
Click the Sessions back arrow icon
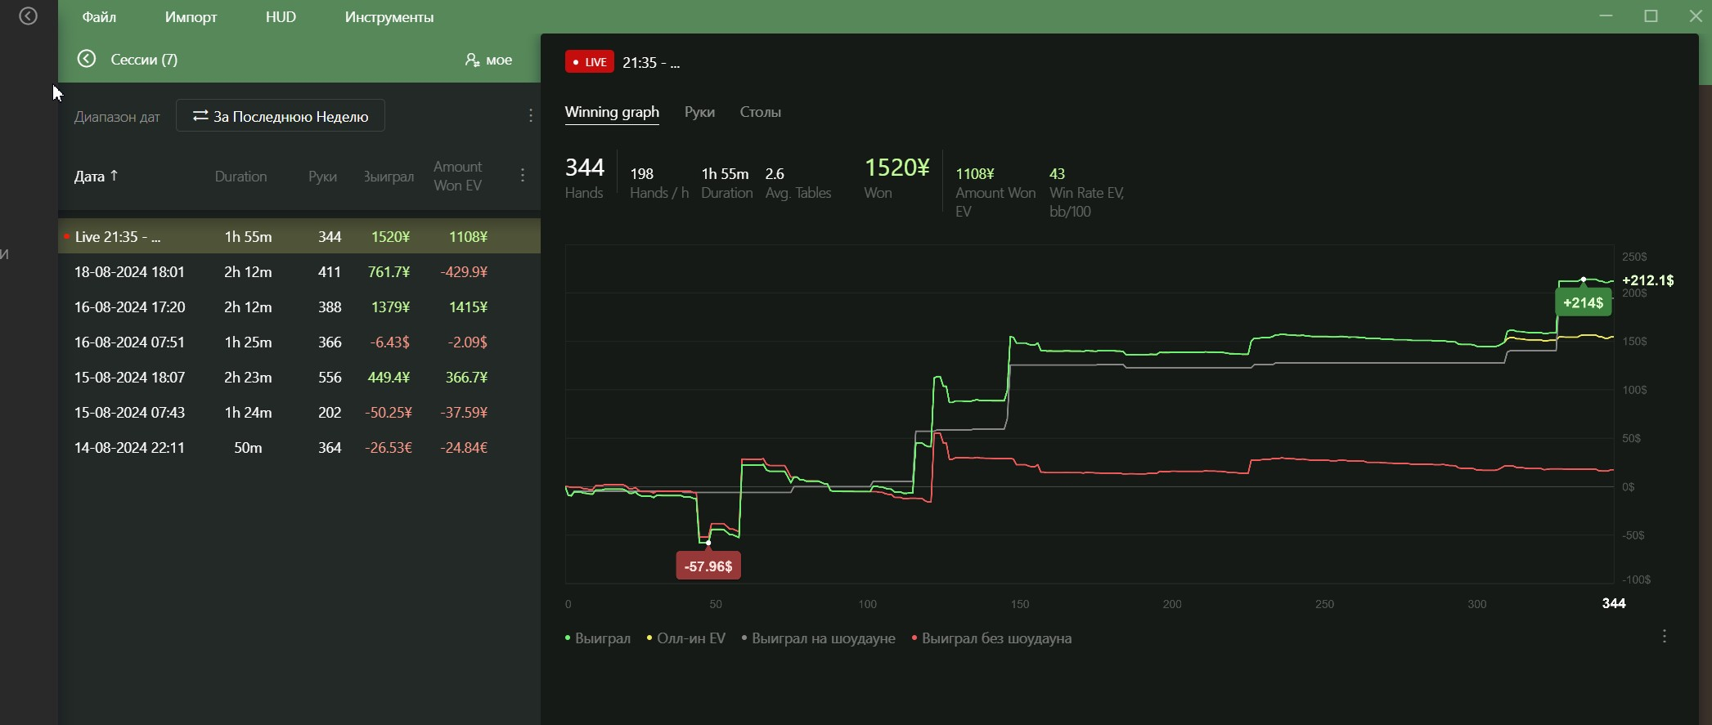point(87,59)
